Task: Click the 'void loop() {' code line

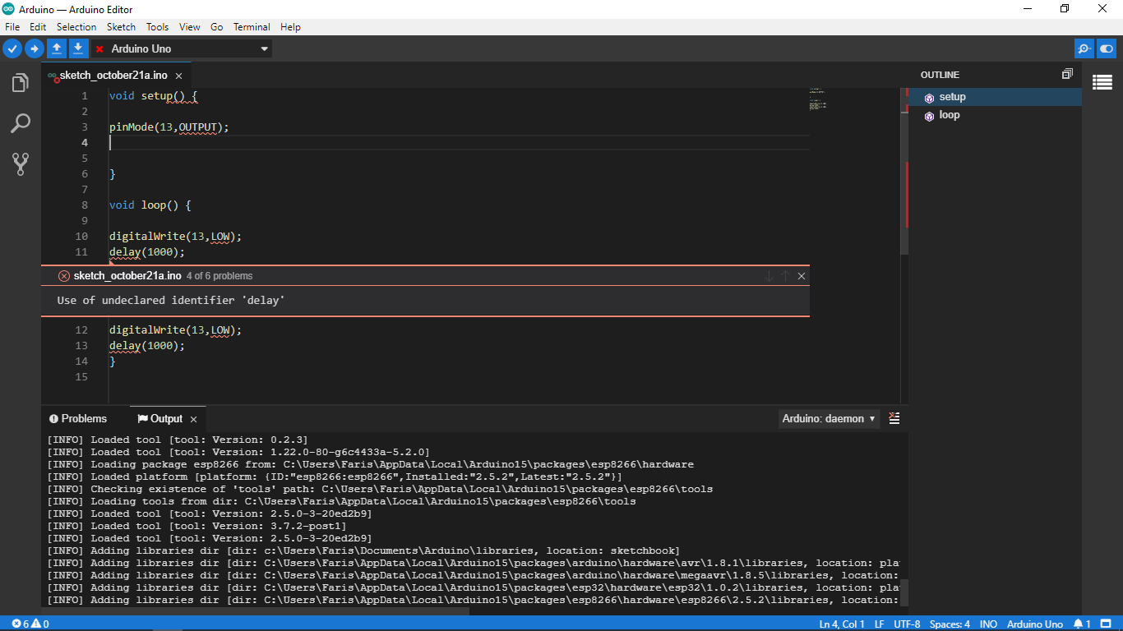Action: [x=150, y=205]
